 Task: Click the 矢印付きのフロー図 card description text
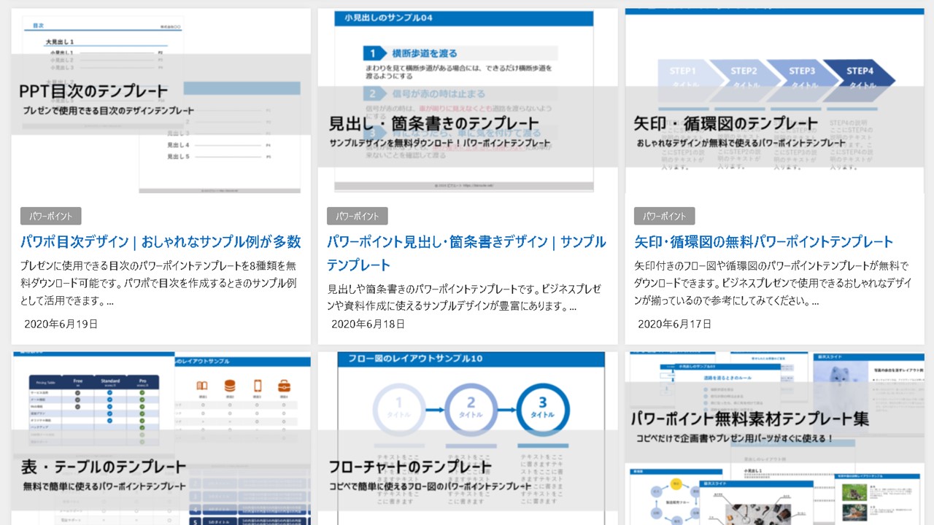[772, 283]
